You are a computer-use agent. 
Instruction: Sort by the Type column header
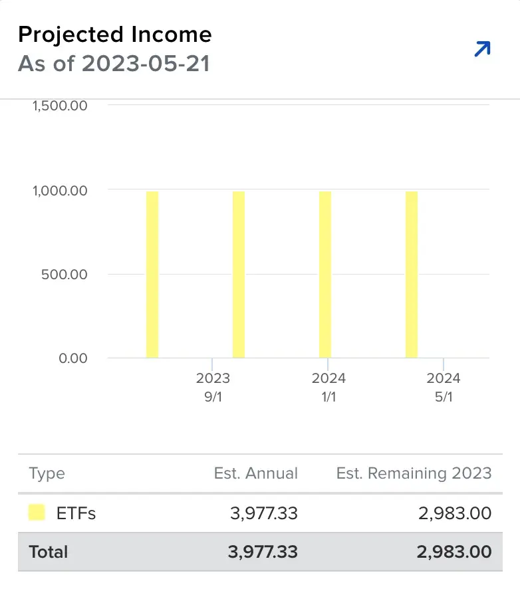[x=47, y=473]
